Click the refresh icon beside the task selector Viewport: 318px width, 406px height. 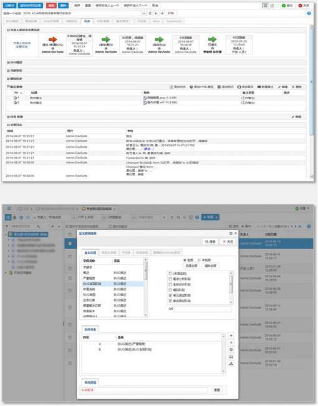click(150, 13)
